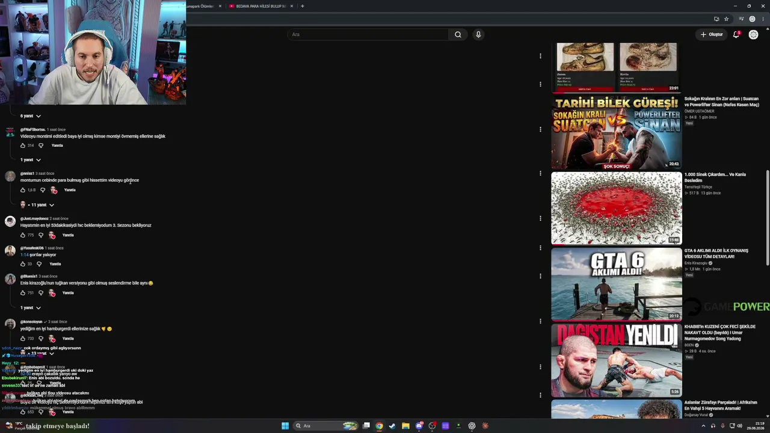Expand 1 yanıt under @Bluesis1 comment

coord(31,308)
